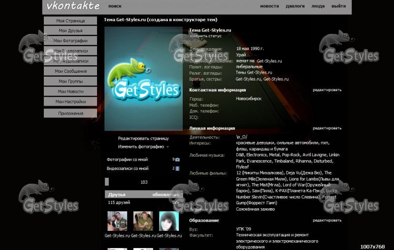Click the video film icon next to 2
Viewport: 394px width, 250px height.
[177, 168]
